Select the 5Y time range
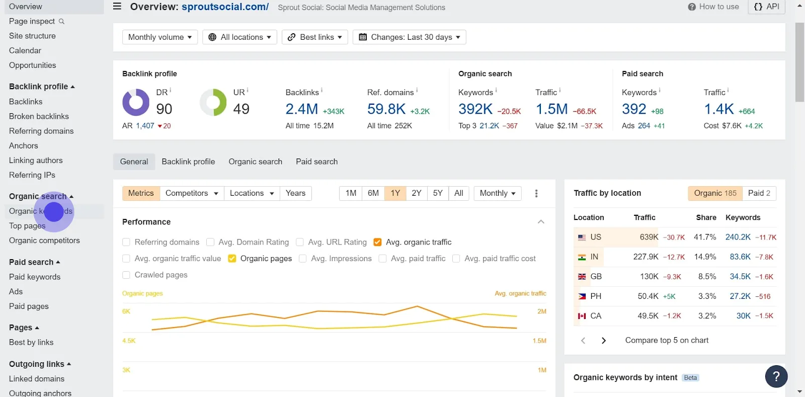The height and width of the screenshot is (397, 805). 438,193
